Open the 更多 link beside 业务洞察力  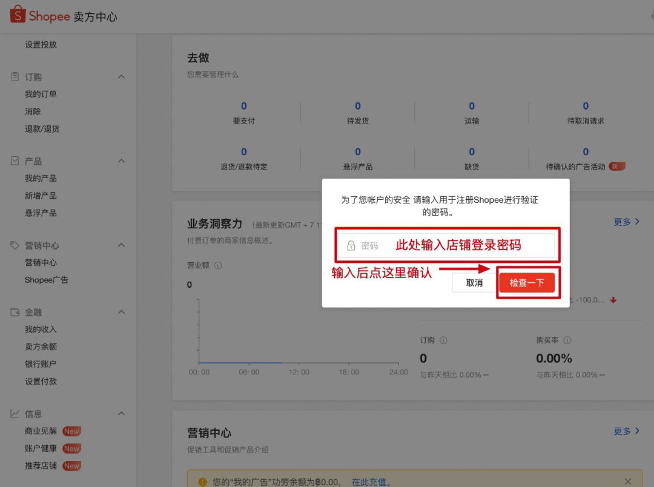pos(627,222)
